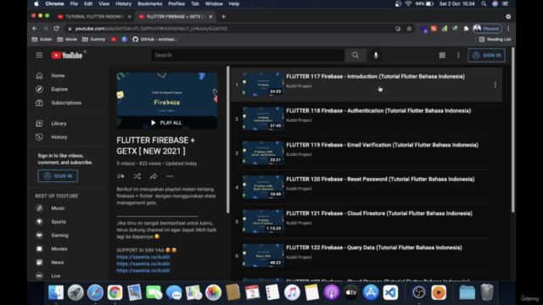Screen dimensions: 543x305
Task: Open Visual Studio Code from the Dock
Action: coord(390,292)
